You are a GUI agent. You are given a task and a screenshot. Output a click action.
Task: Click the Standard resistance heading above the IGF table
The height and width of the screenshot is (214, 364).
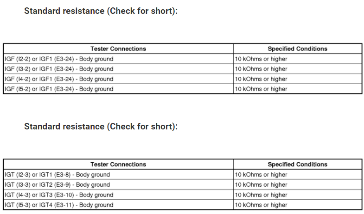(x=101, y=11)
